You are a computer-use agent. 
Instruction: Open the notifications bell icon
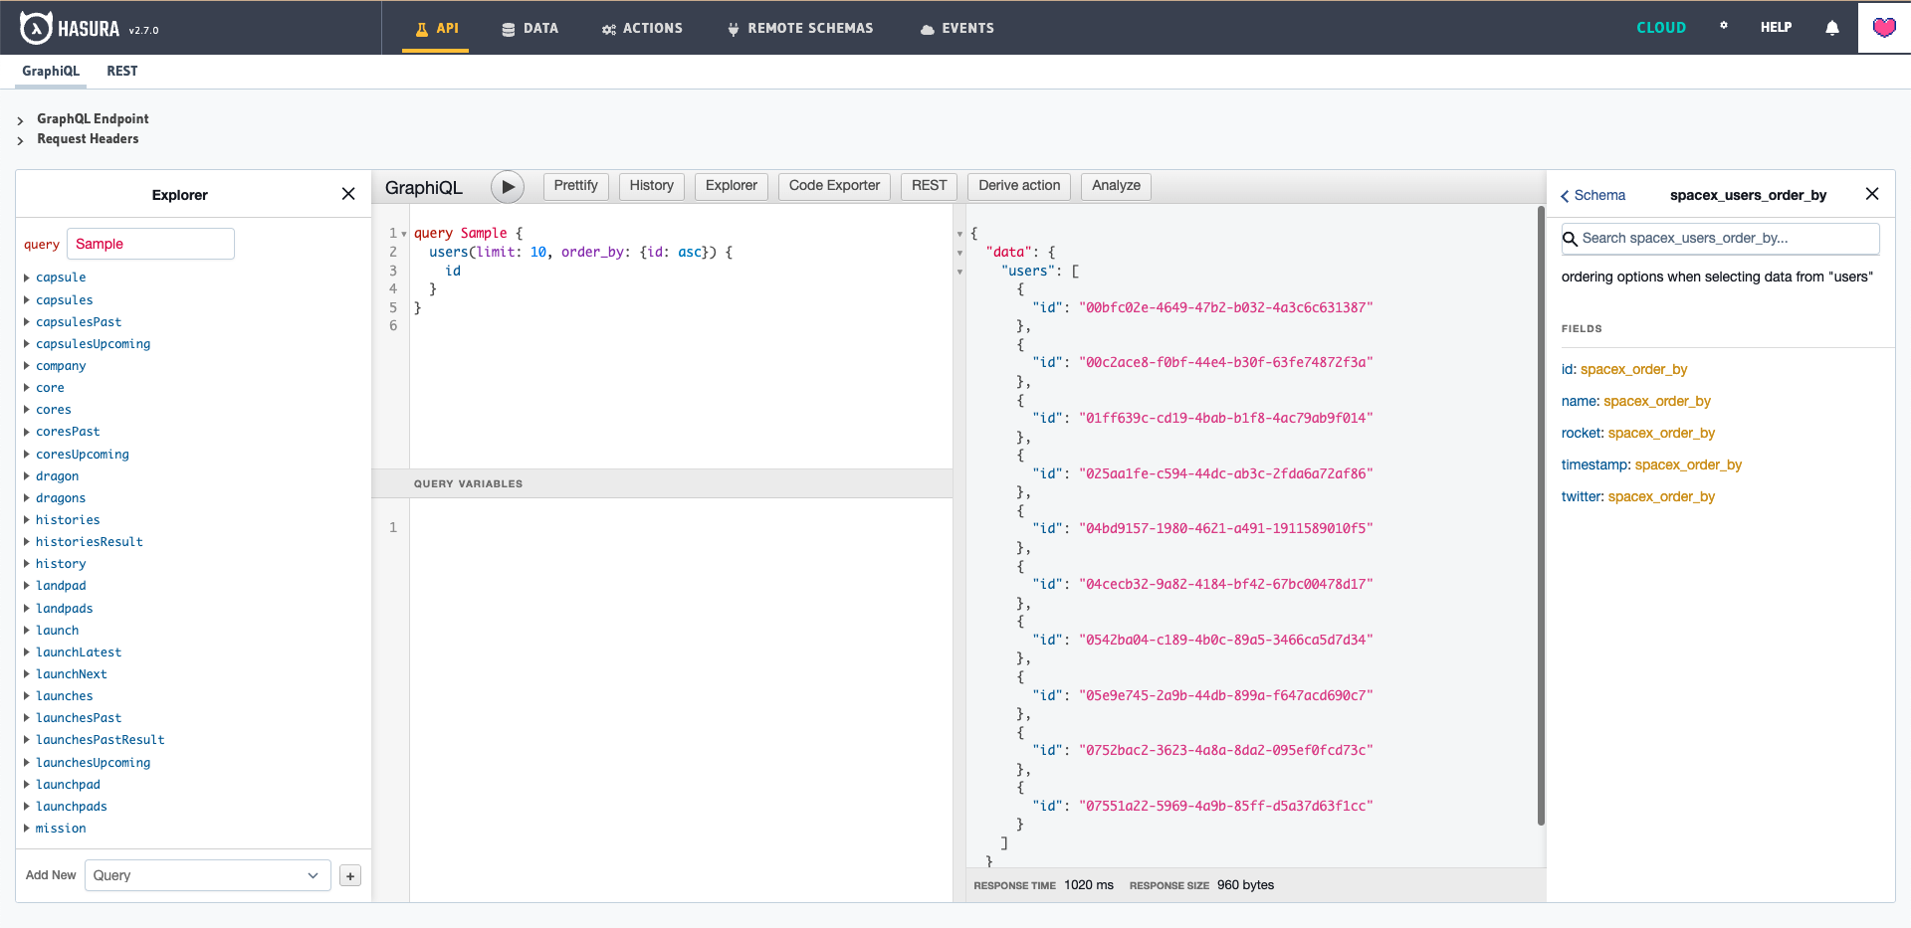click(x=1832, y=28)
